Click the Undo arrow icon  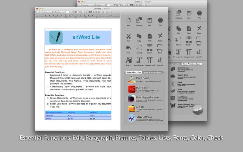pyautogui.click(x=128, y=48)
